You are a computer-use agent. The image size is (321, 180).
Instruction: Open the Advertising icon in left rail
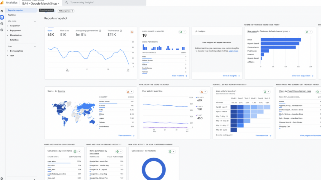[x=2, y=30]
